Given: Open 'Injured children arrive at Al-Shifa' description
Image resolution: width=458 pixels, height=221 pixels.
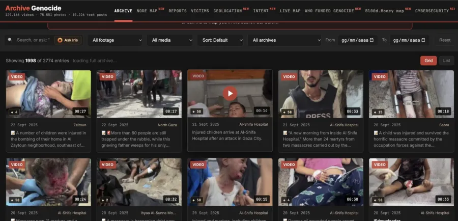Looking at the screenshot, I should [227, 135].
